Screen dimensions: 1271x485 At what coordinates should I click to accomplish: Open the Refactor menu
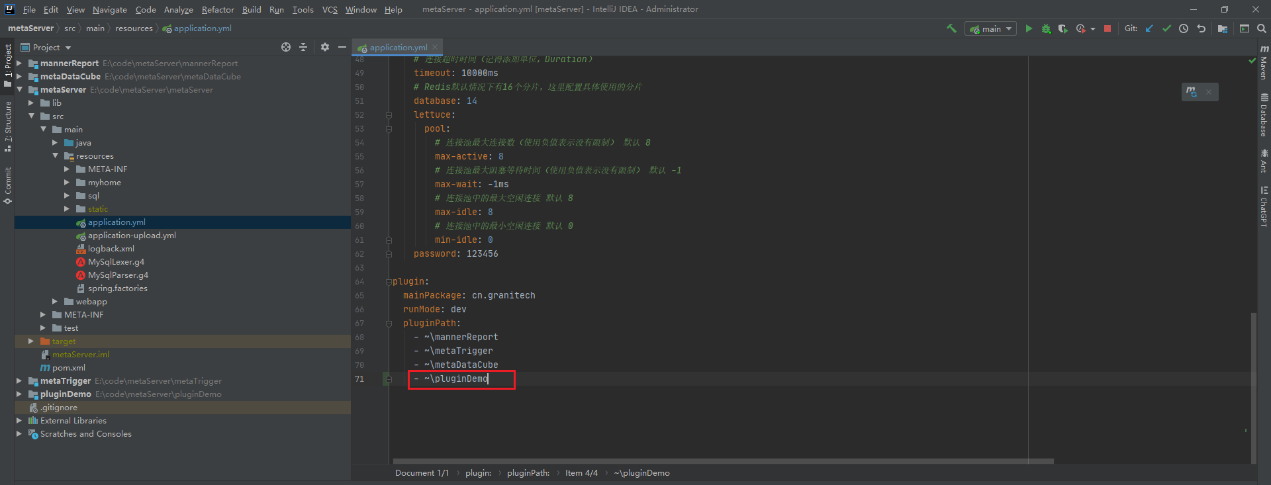pyautogui.click(x=218, y=9)
